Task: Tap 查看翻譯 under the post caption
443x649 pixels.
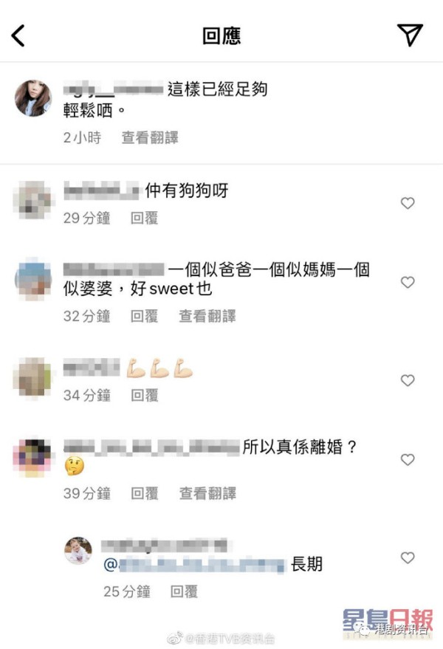Action: pyautogui.click(x=150, y=137)
